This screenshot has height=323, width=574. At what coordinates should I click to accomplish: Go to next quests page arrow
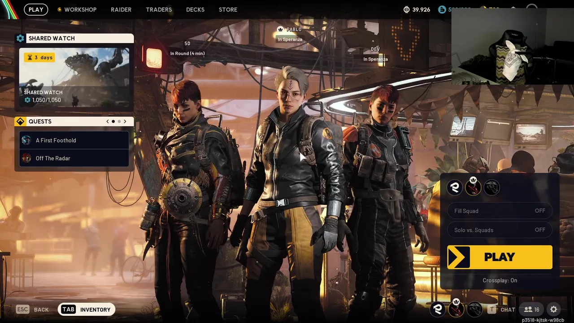coord(125,122)
